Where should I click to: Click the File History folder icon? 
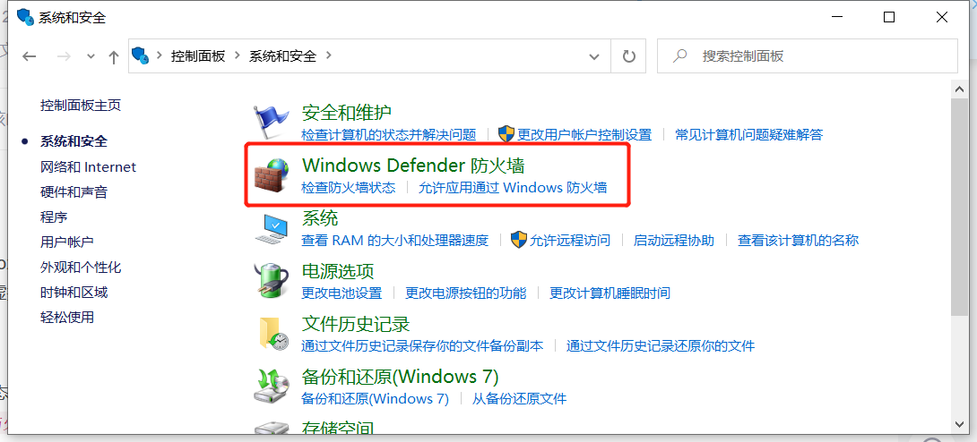coord(272,334)
